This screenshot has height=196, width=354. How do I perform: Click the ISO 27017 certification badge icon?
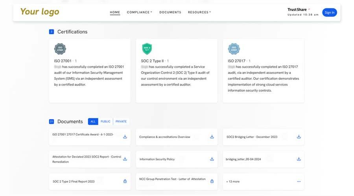click(234, 49)
